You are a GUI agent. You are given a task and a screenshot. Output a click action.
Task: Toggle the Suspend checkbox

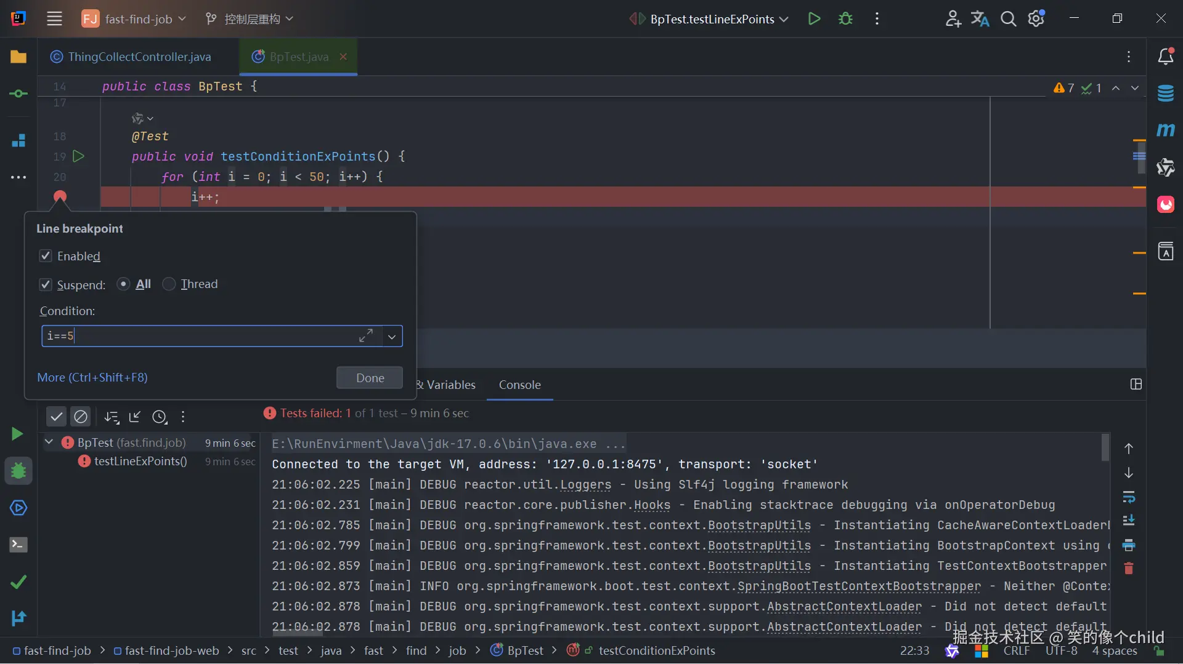[x=46, y=284]
